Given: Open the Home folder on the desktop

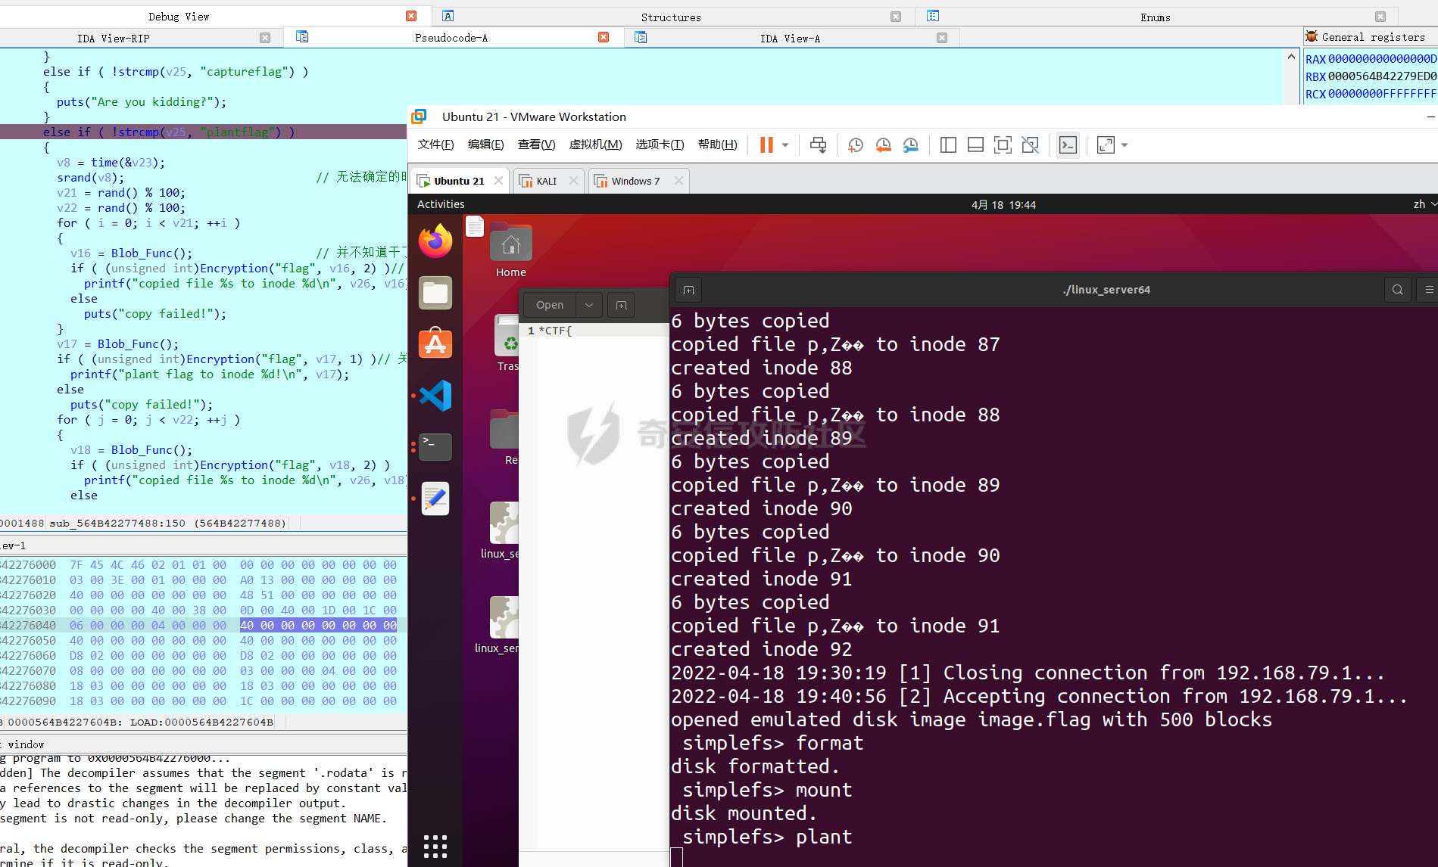Looking at the screenshot, I should 511,251.
